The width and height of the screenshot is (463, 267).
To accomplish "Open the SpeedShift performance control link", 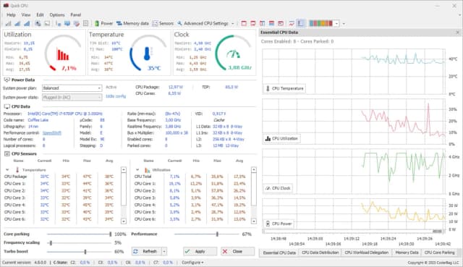I will tap(51, 133).
